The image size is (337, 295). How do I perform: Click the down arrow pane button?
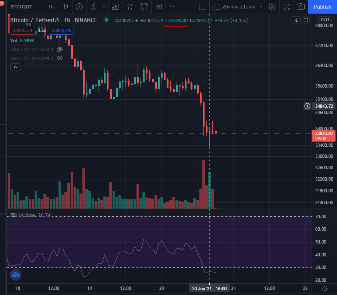click(297, 20)
